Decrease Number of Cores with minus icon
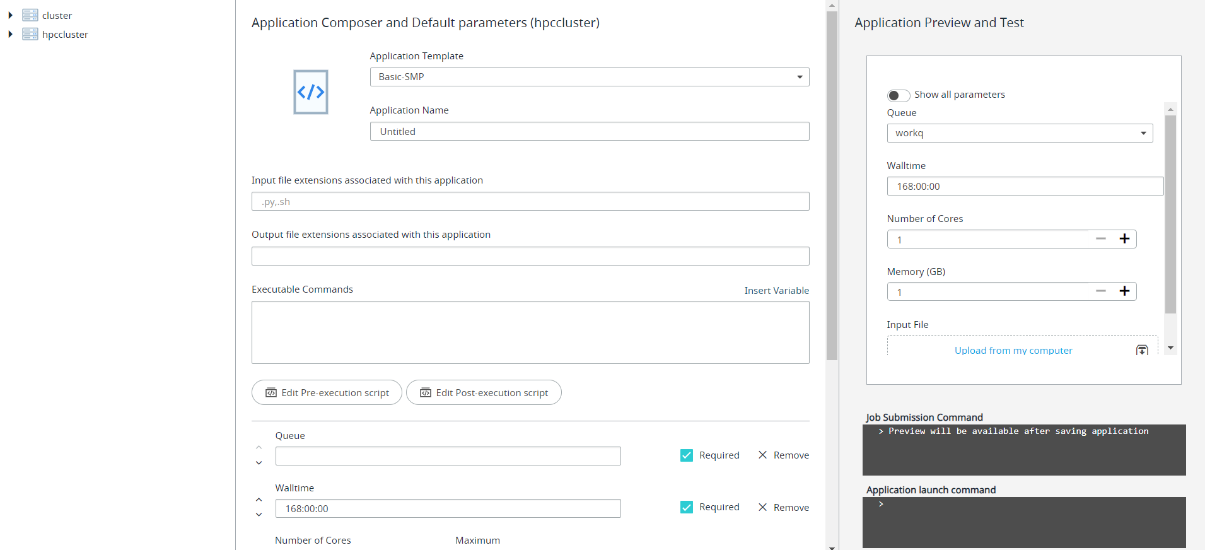The height and width of the screenshot is (550, 1205). point(1101,238)
